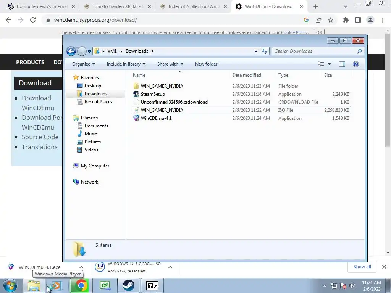The image size is (391, 293).
Task: Open the Chrome profile avatar menu
Action: 370,20
